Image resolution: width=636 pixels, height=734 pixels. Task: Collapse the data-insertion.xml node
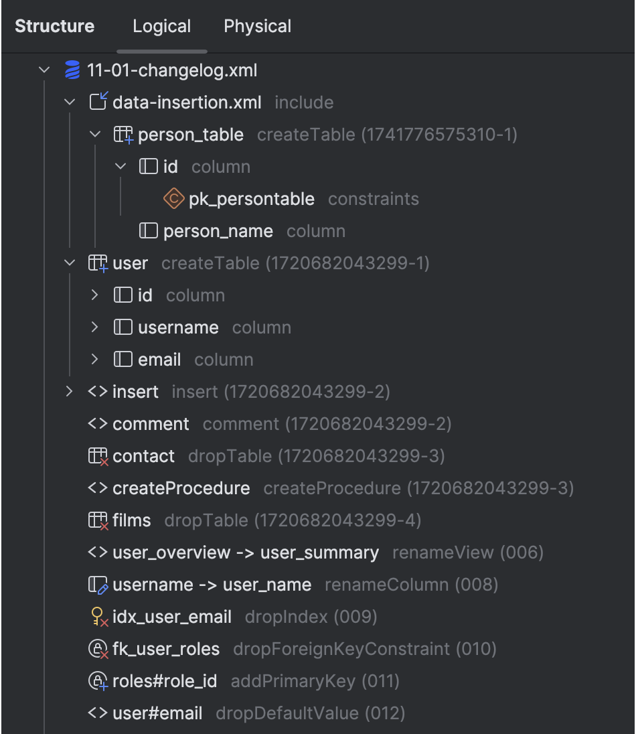70,102
